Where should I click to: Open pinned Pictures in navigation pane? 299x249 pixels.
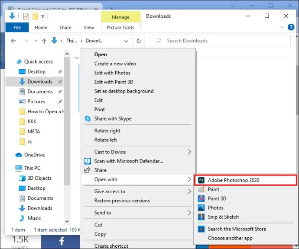point(36,102)
